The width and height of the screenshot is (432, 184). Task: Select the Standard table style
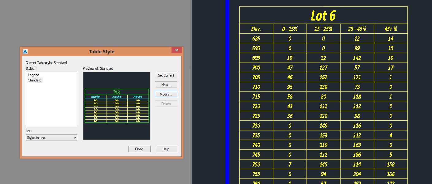tap(35, 80)
